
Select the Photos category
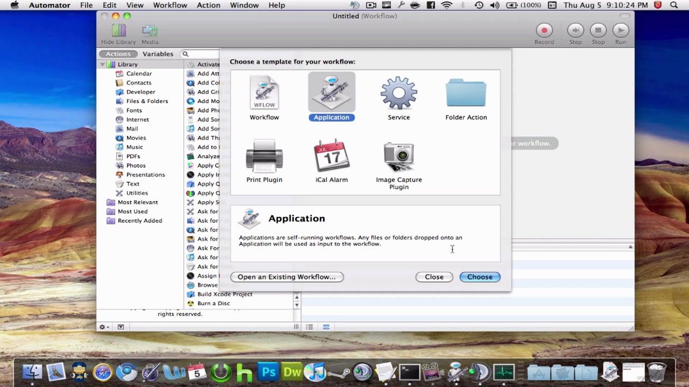136,165
